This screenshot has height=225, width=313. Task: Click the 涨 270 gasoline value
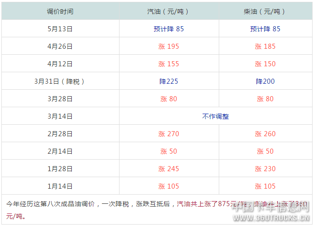coord(169,134)
